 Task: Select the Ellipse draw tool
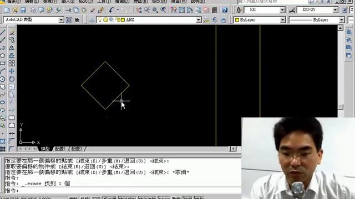tap(3, 102)
